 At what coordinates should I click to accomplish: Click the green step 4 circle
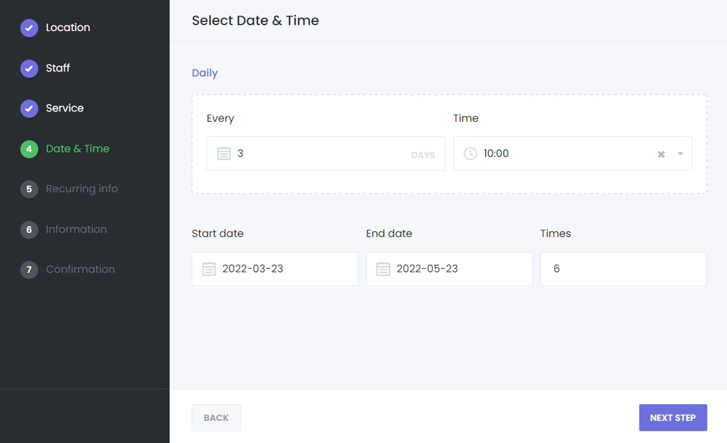pyautogui.click(x=29, y=149)
